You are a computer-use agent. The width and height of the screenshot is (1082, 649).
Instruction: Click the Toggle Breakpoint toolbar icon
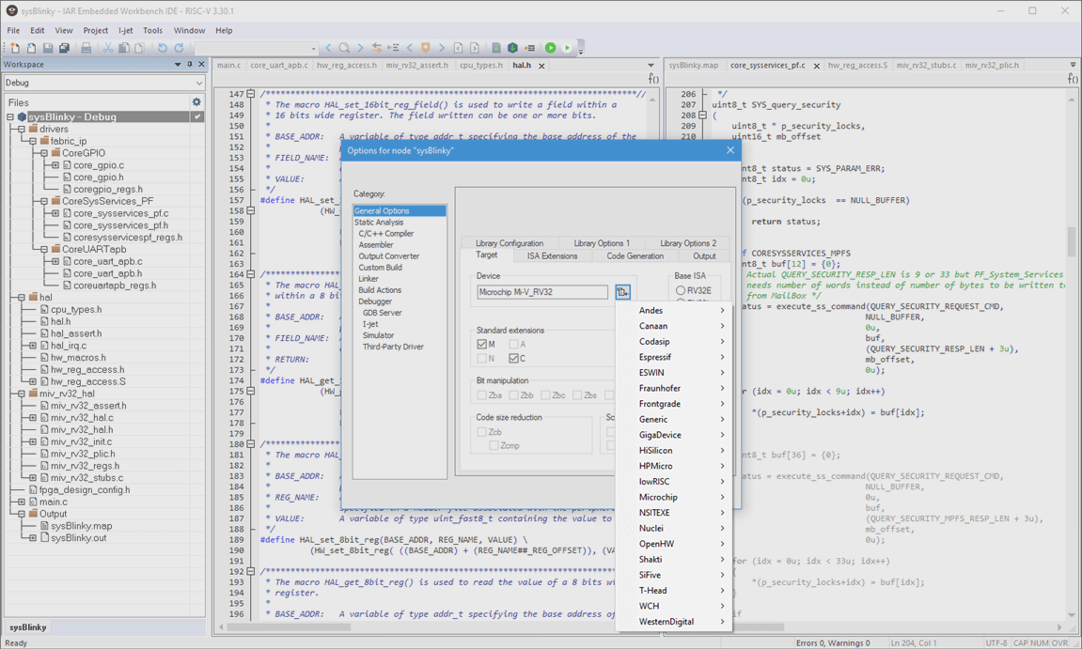click(529, 48)
